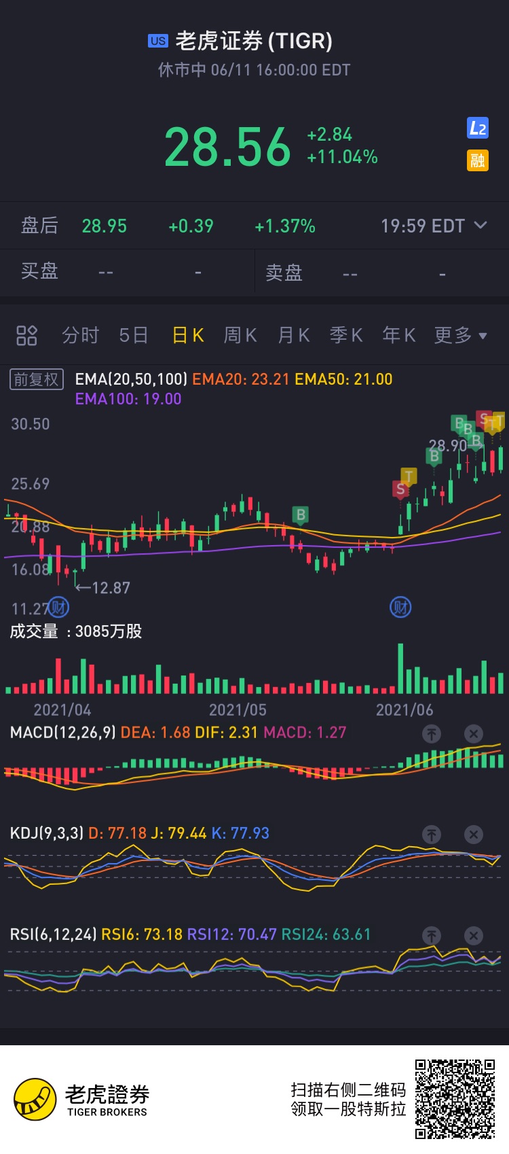This screenshot has height=1154, width=509.
Task: Switch to the 分时 intraday tab
Action: [x=81, y=335]
